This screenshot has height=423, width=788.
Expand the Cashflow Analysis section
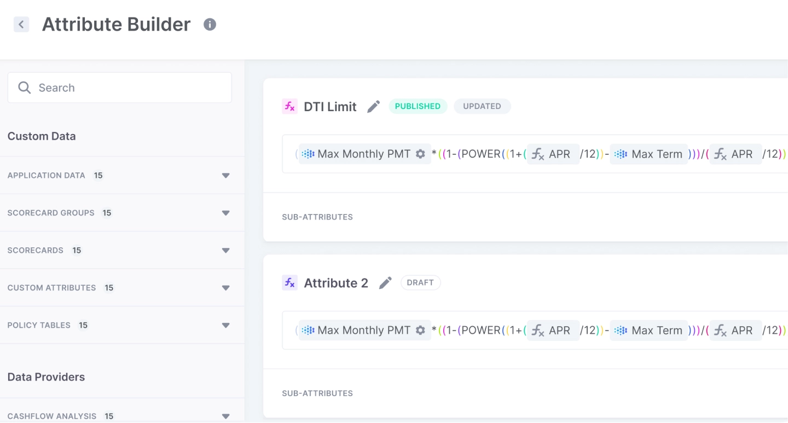(x=225, y=416)
